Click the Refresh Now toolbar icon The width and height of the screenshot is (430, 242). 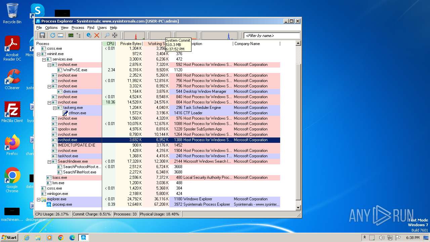coord(53,35)
